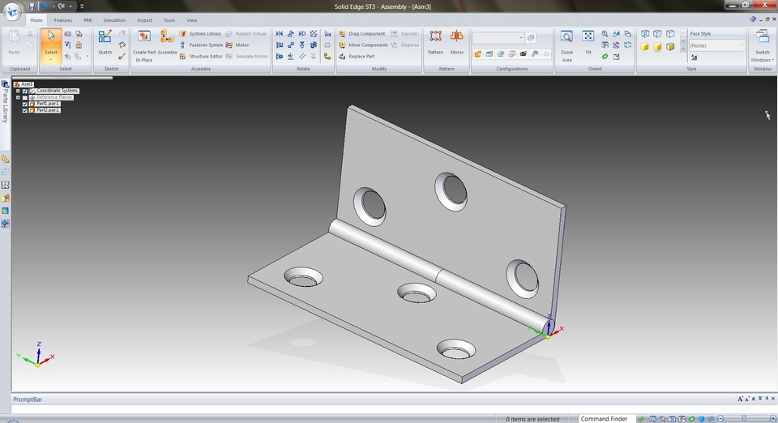The height and width of the screenshot is (423, 778).
Task: Open the Configurations combo box
Action: 498,38
